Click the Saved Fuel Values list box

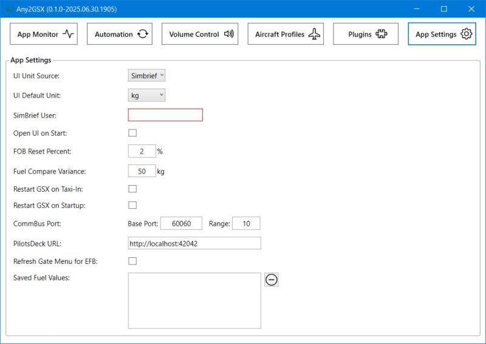point(194,301)
